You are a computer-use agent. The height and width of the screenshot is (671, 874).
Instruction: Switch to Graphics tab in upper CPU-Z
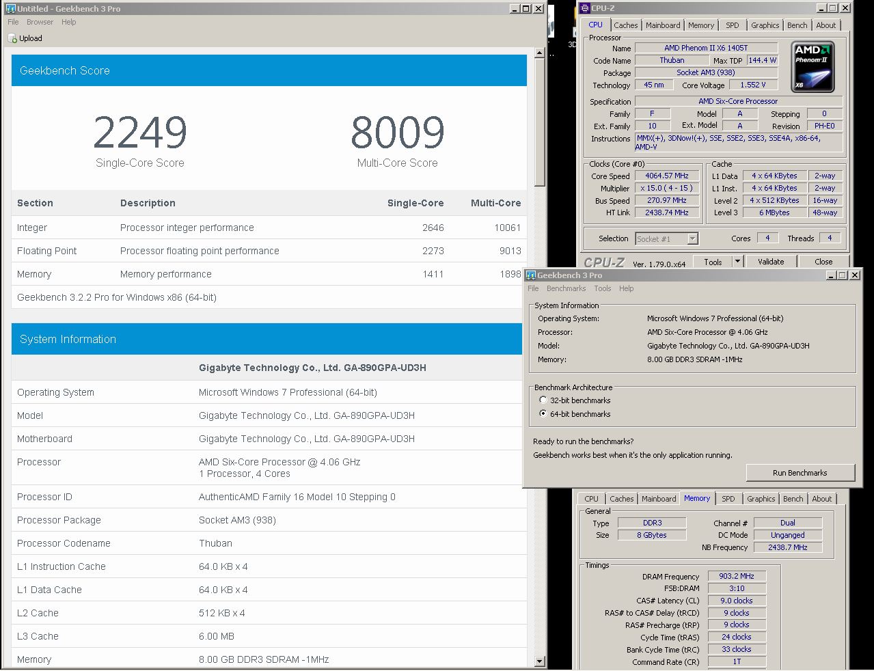[x=765, y=25]
